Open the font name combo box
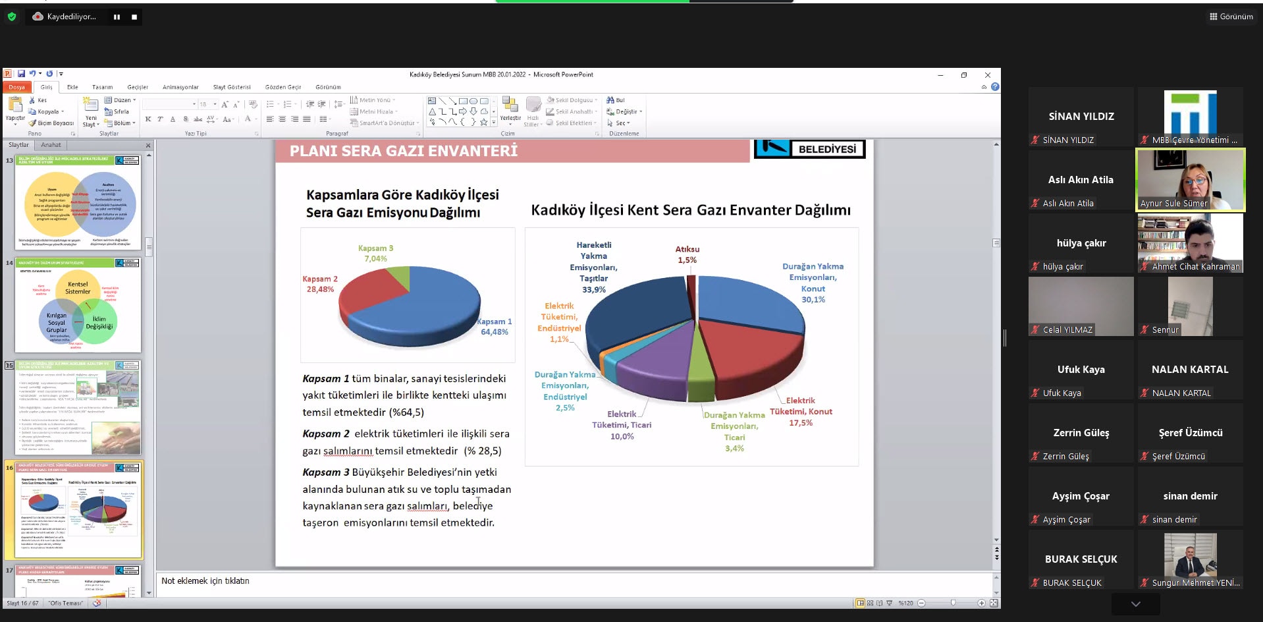Viewport: 1263px width, 622px height. click(170, 104)
